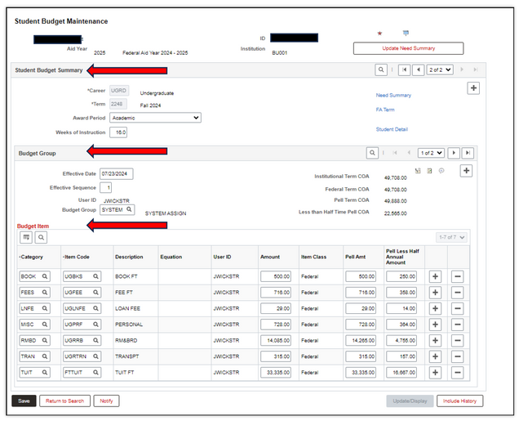Screen dimensions: 519x421
Task: Add a row after TRANSPT item
Action: (x=435, y=356)
